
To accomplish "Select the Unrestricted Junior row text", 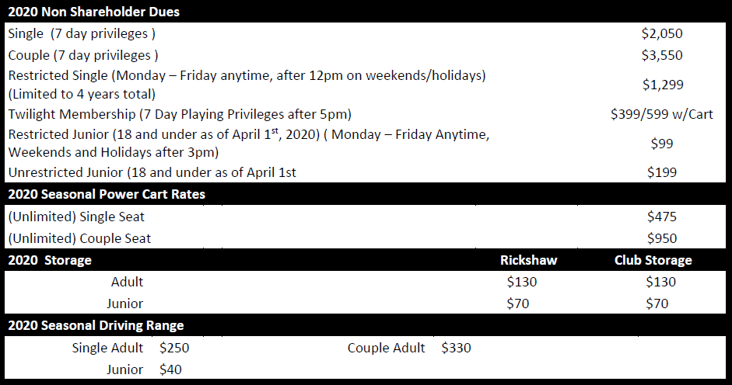I will 152,172.
